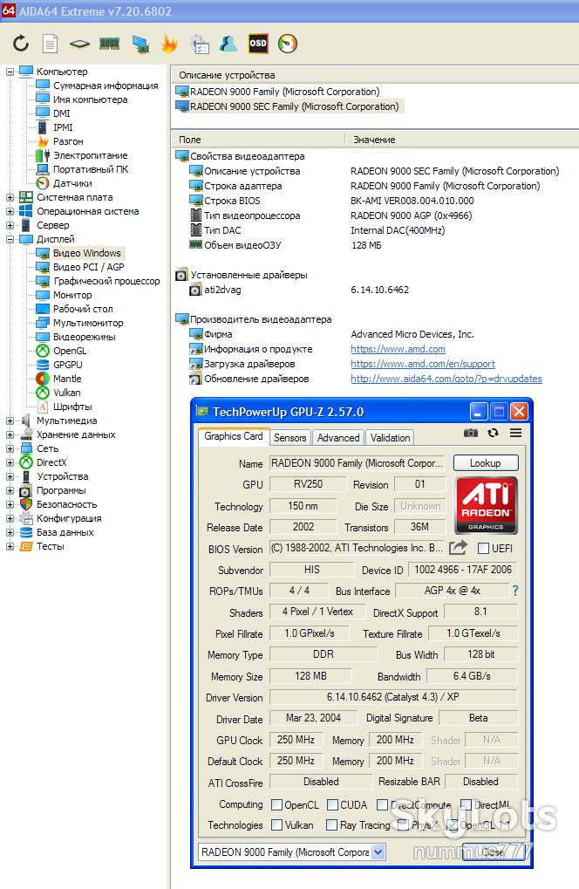Select Электропитание tree item

(x=90, y=155)
